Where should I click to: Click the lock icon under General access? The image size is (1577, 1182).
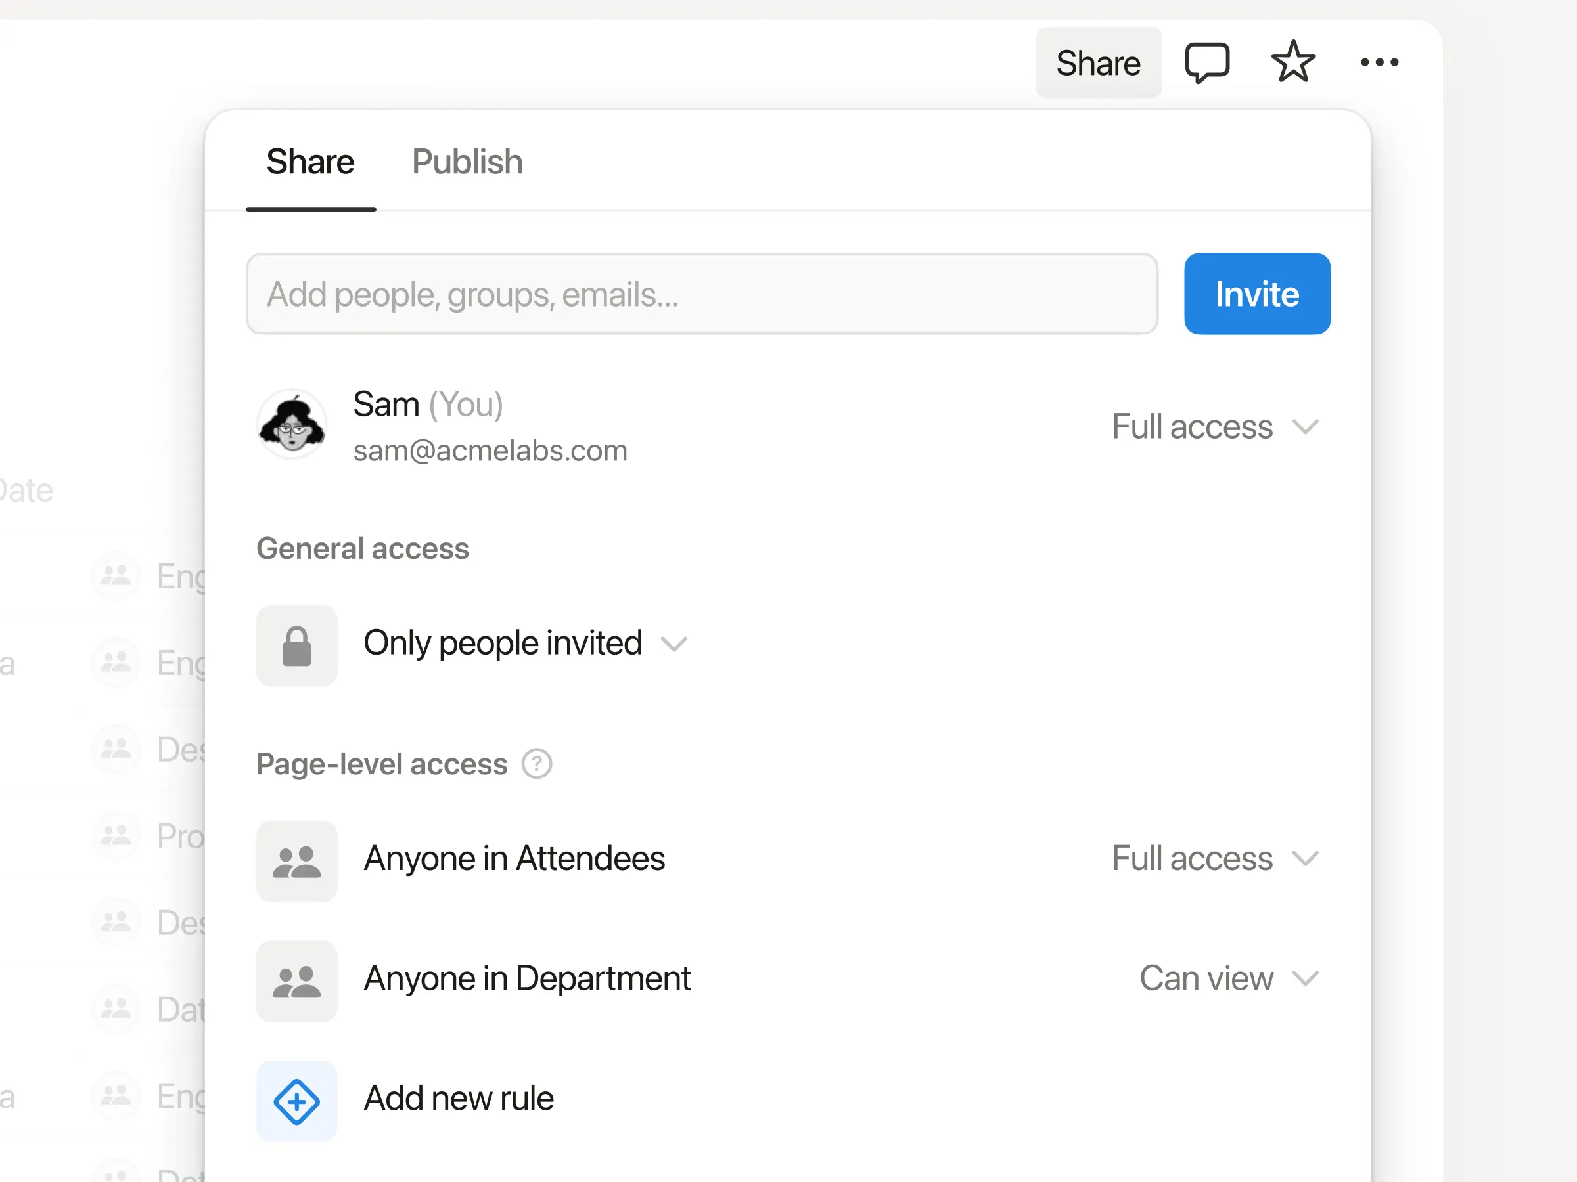(296, 646)
